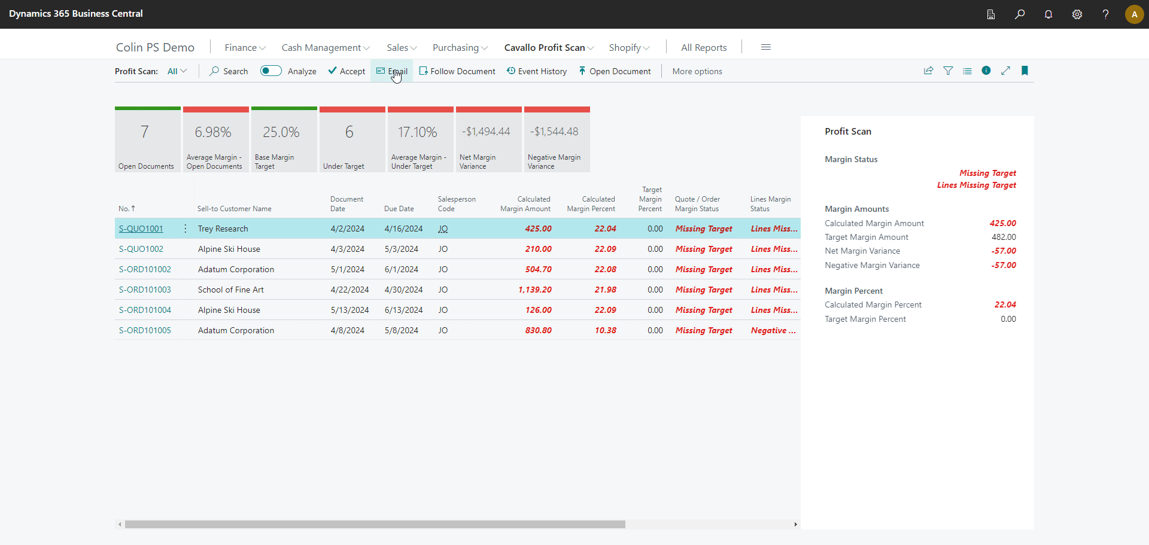
Task: Toggle the FactBox information icon
Action: click(986, 71)
